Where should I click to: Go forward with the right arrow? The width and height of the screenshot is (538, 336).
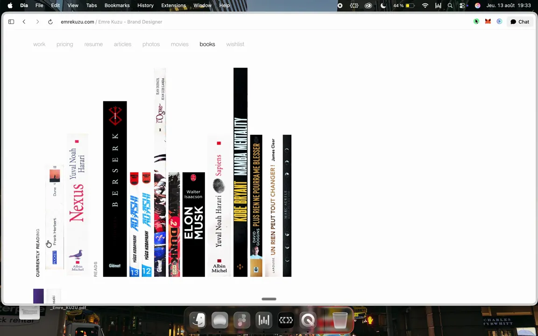pos(37,21)
